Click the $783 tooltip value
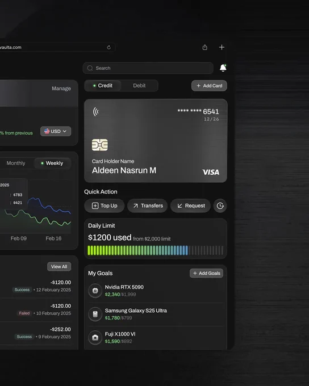Screen dimensions: 309x386 click(18, 195)
